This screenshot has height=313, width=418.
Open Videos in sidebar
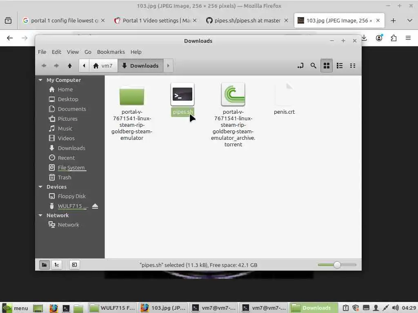[x=66, y=138]
